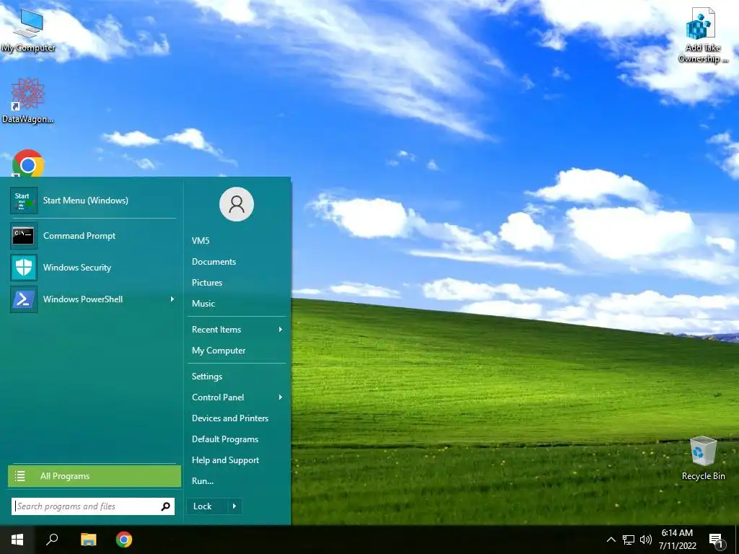739x554 pixels.
Task: Click the Windows PowerShell icon
Action: [x=24, y=299]
